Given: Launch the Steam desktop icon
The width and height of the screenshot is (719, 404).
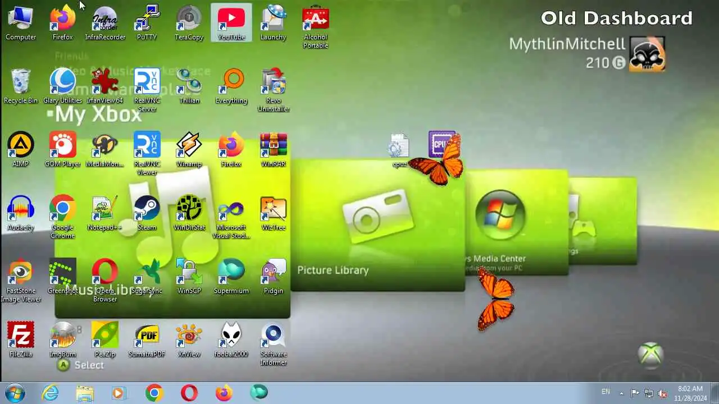Looking at the screenshot, I should (147, 213).
